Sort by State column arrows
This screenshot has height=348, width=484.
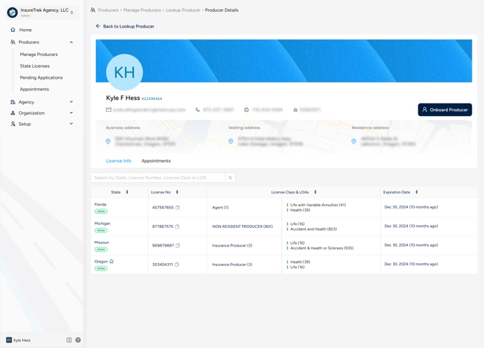pos(127,192)
